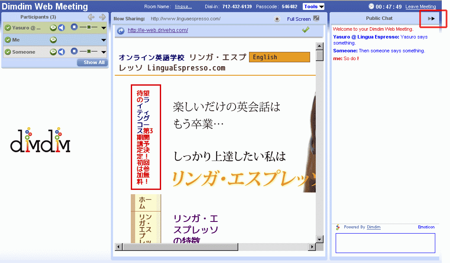Click the right arrow of the horizontal scrollbar
Viewport: 450px width, 263px height.
pos(312,247)
